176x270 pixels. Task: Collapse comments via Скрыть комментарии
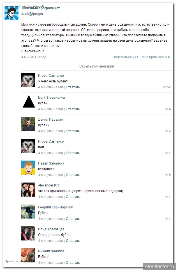click(97, 66)
